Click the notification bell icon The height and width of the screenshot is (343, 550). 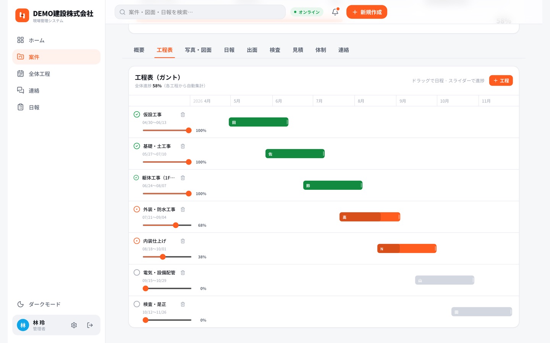(335, 12)
